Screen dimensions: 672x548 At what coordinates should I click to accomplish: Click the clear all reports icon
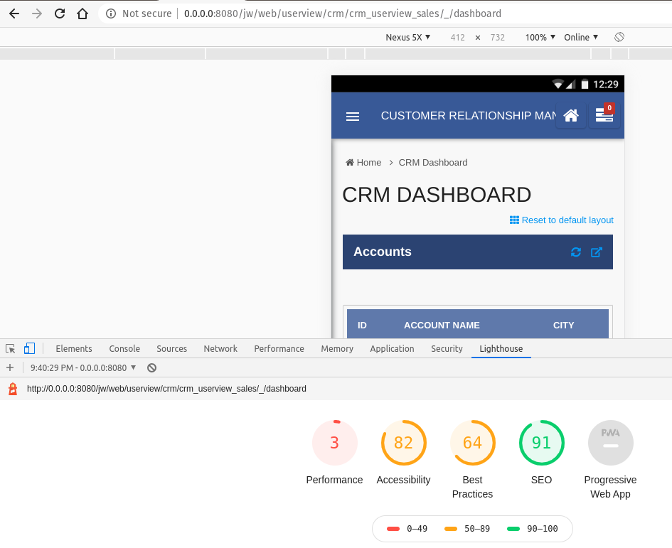[151, 368]
